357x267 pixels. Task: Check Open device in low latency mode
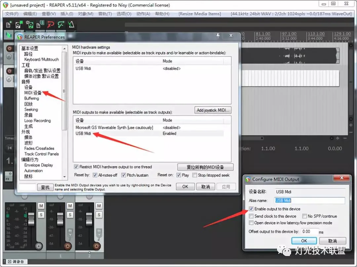click(x=251, y=223)
